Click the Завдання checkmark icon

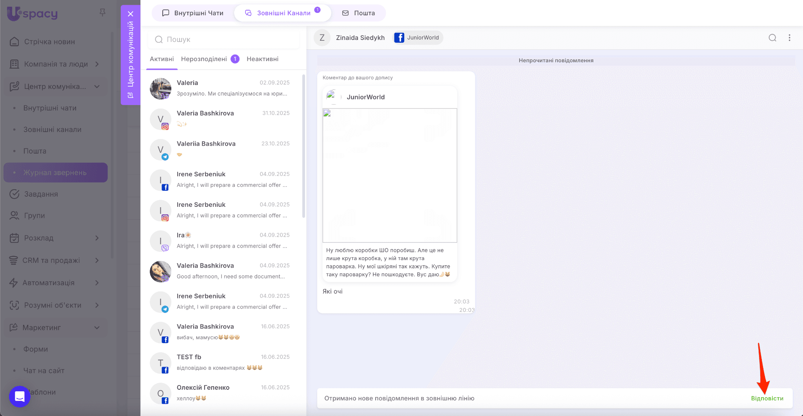click(x=15, y=194)
